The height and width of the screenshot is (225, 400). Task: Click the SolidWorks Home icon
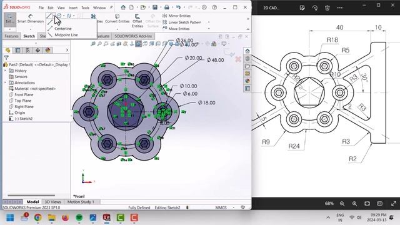pyautogui.click(x=123, y=7)
